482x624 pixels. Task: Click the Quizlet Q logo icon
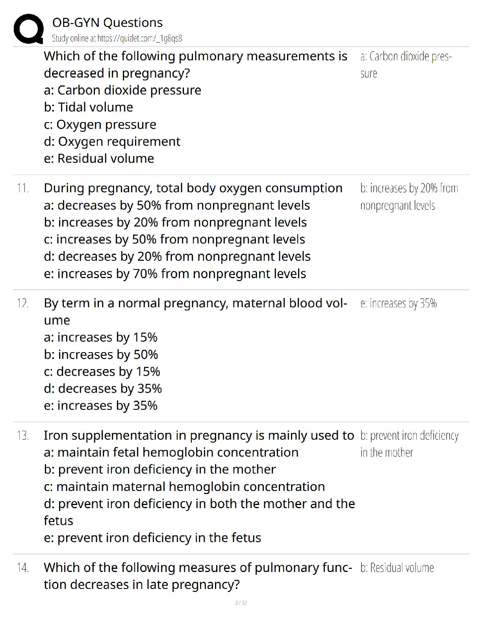pyautogui.click(x=28, y=29)
